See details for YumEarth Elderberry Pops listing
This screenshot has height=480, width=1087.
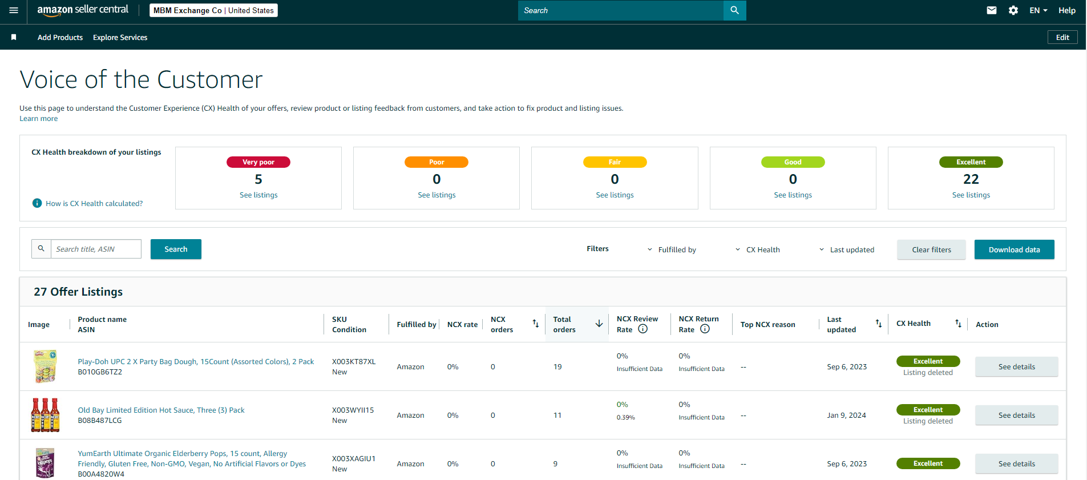point(1016,463)
